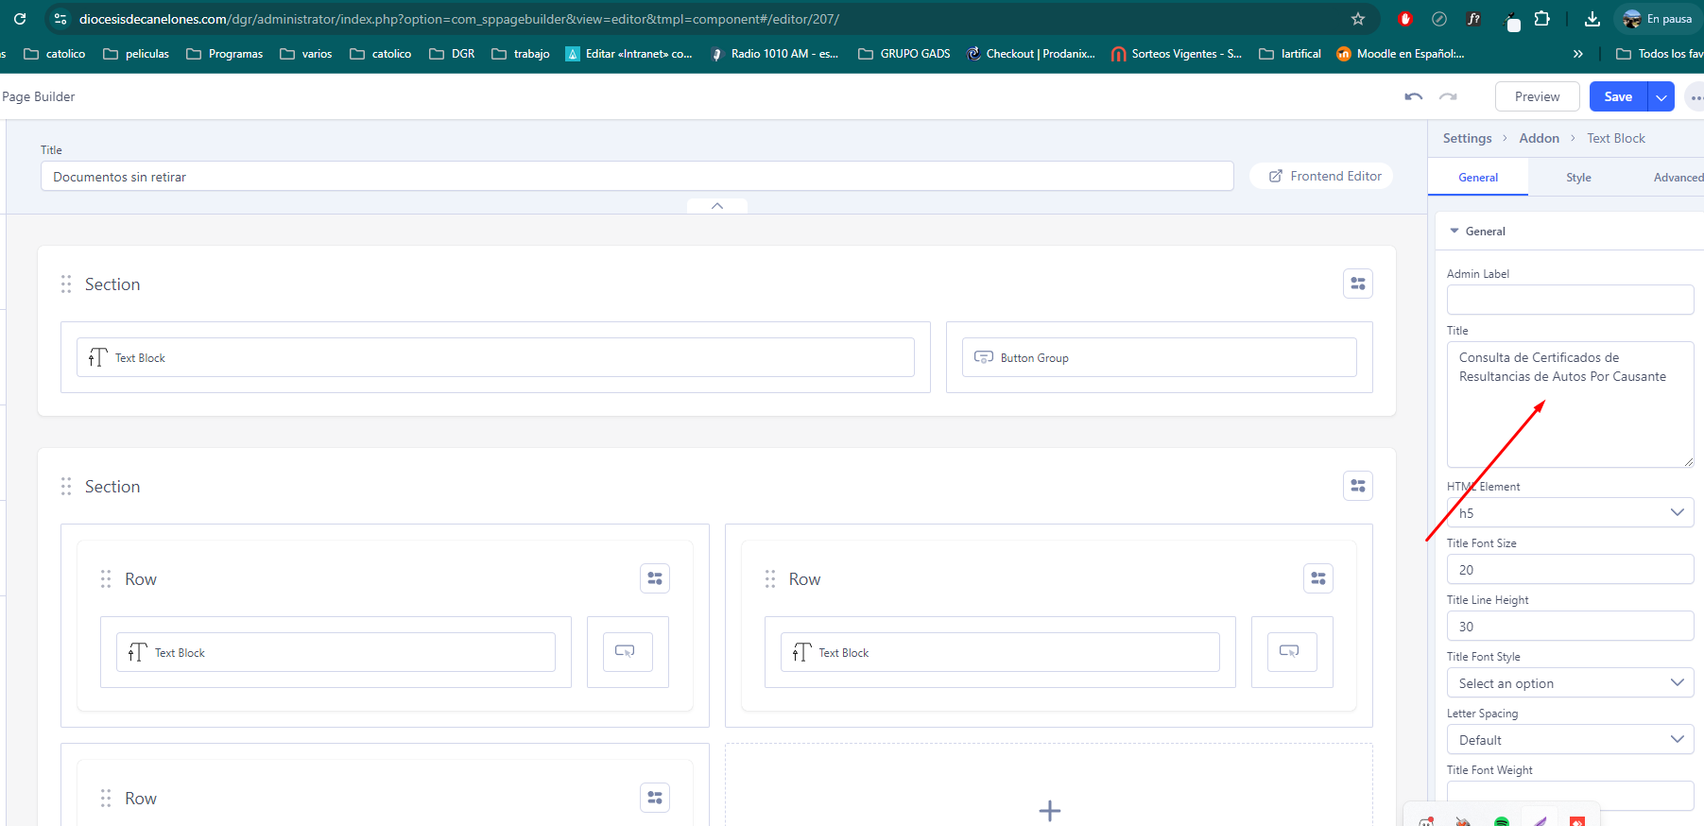Open the Letter Spacing dropdown
1704x826 pixels.
point(1570,739)
